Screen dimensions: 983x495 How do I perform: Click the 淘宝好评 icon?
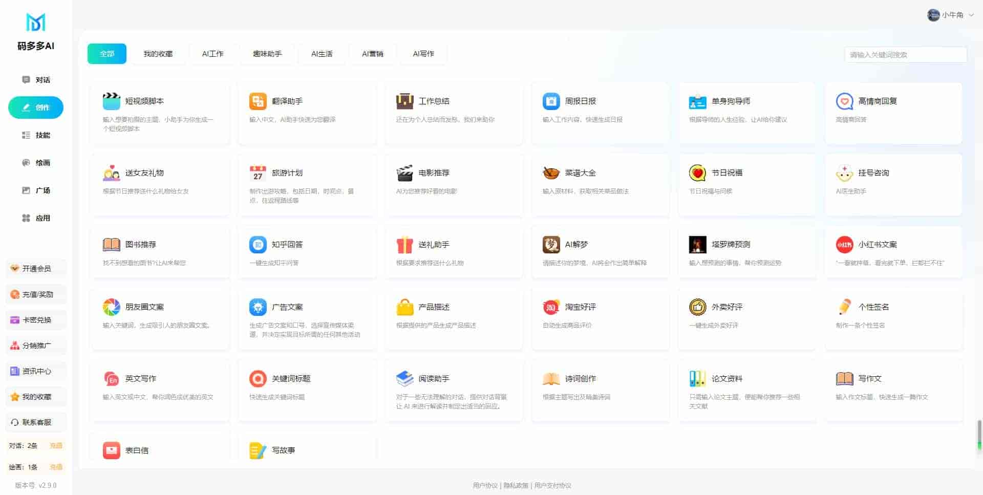pyautogui.click(x=551, y=307)
